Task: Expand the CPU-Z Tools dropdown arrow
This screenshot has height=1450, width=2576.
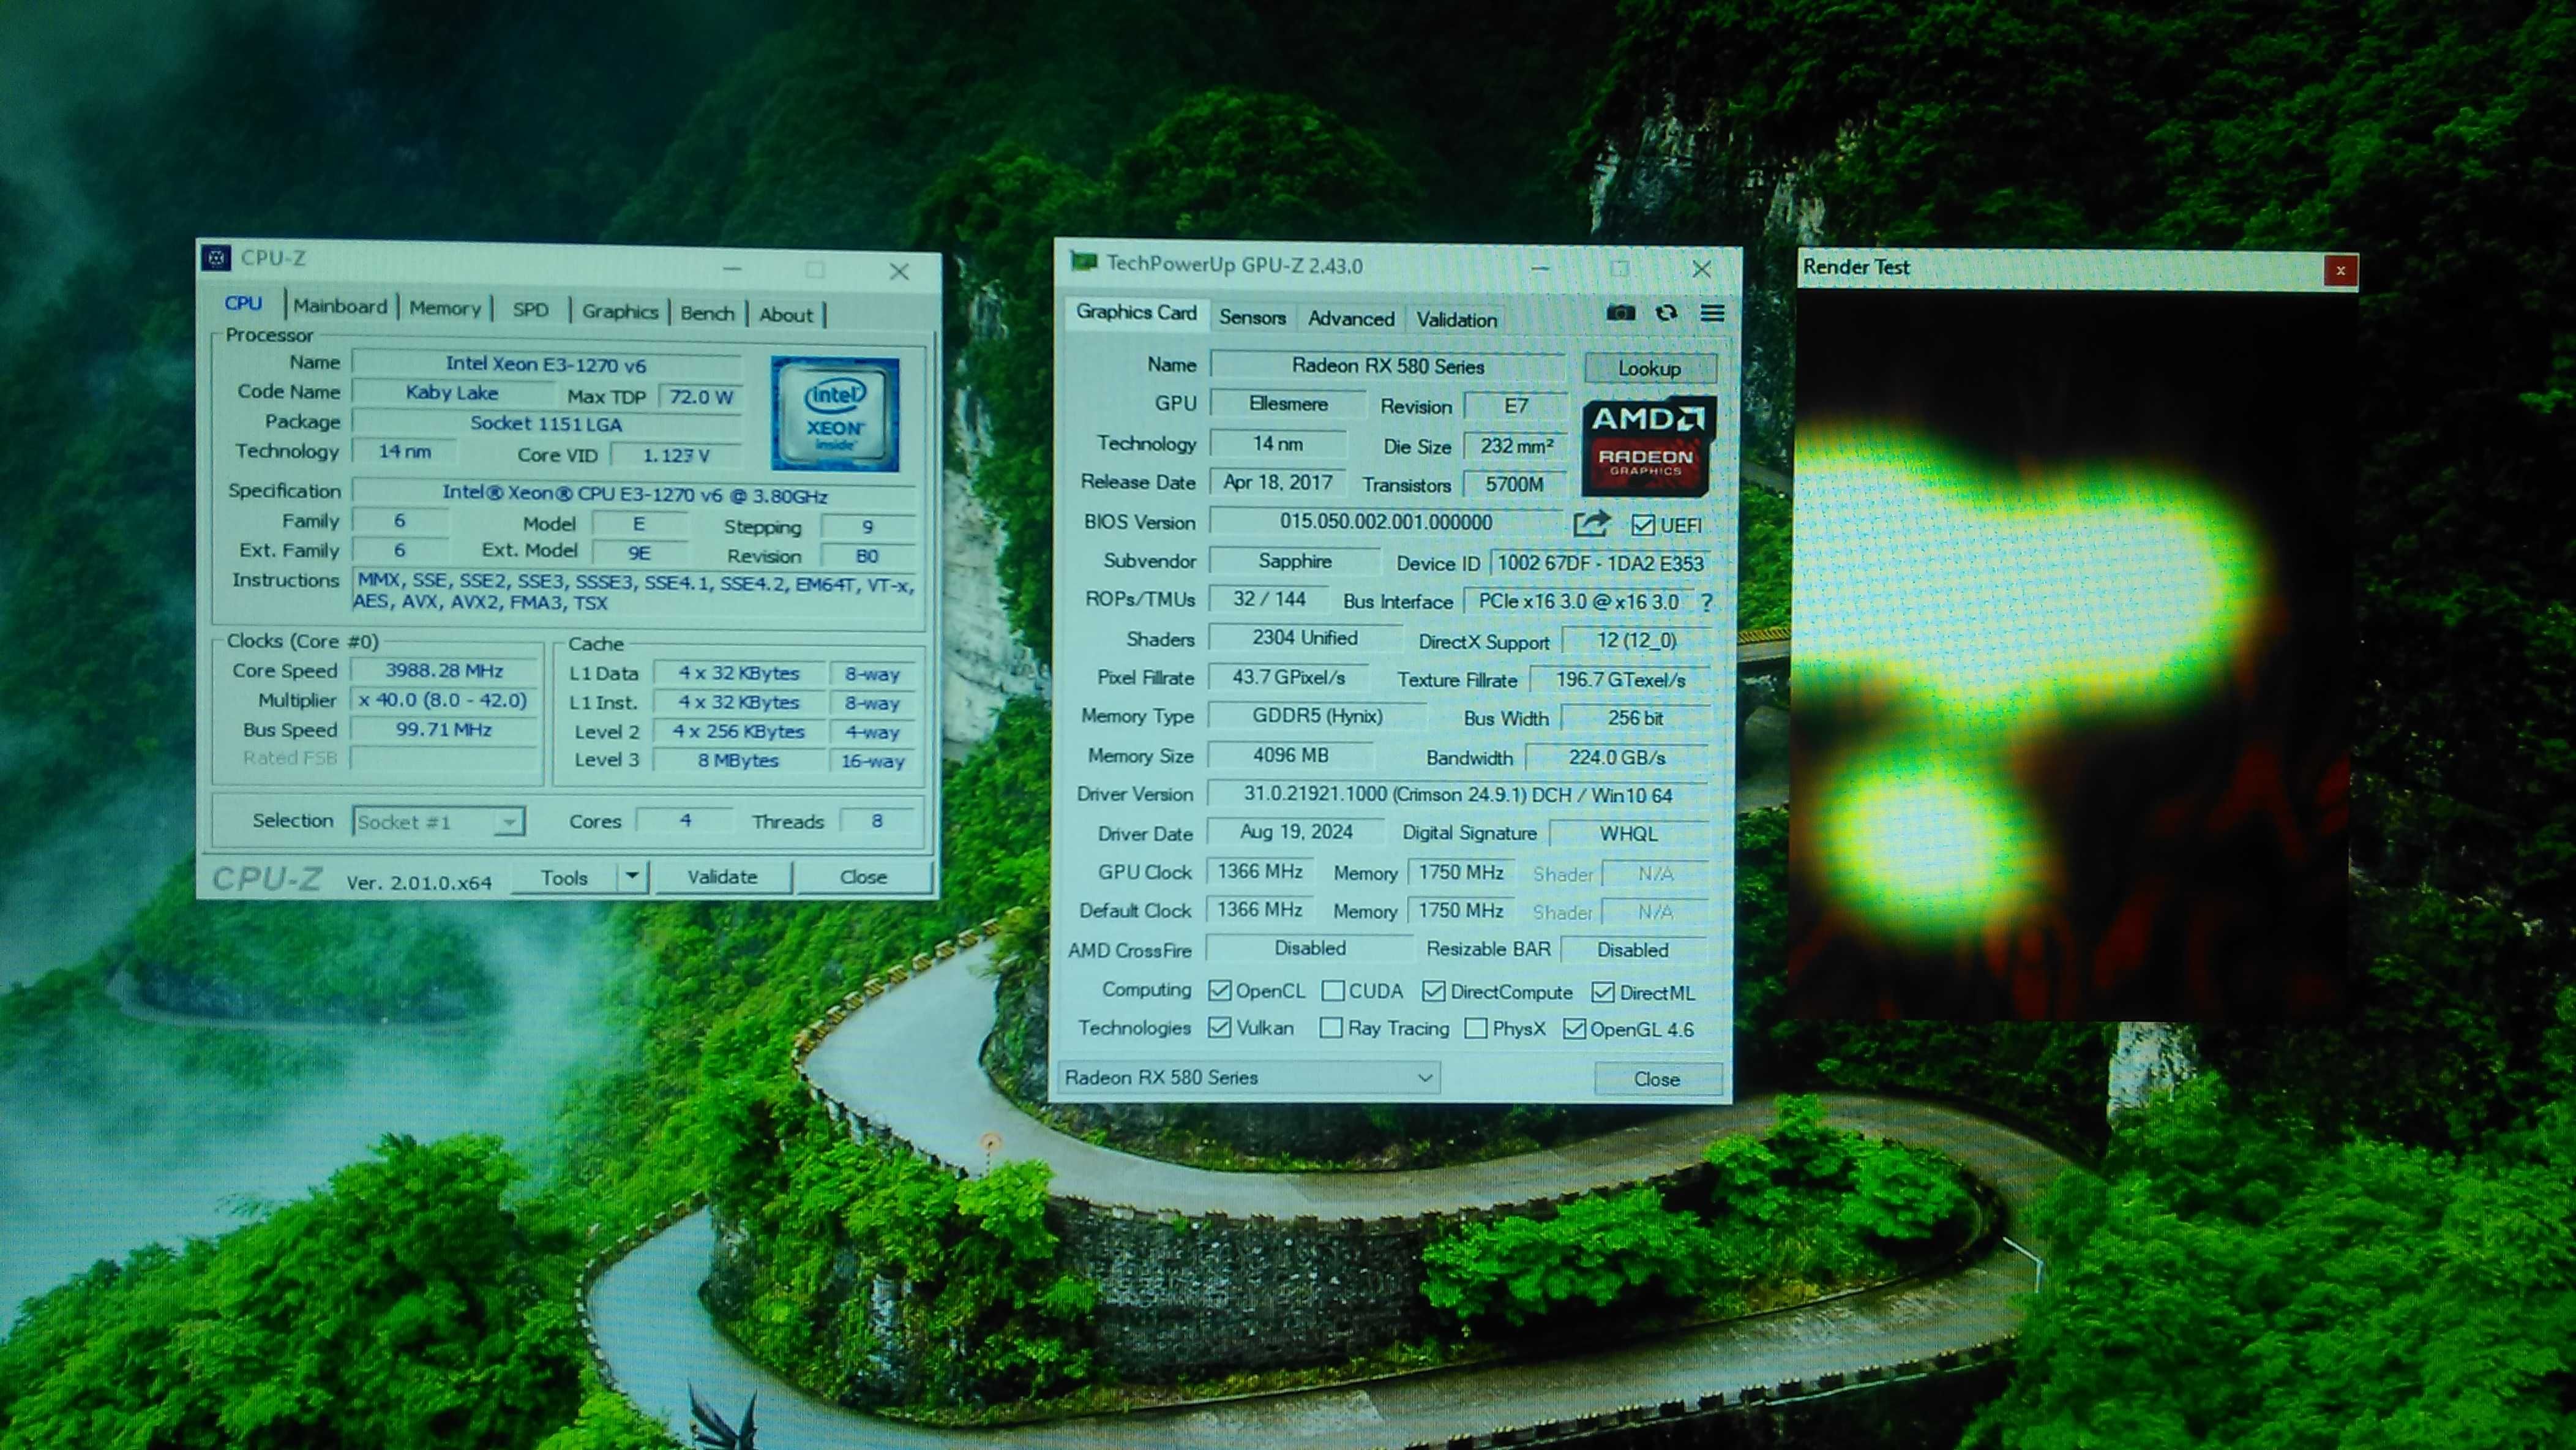Action: [x=632, y=877]
